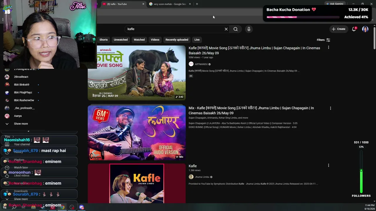Click the Aanya channel avatar
Screen dimensions: 376x211
click(7, 116)
